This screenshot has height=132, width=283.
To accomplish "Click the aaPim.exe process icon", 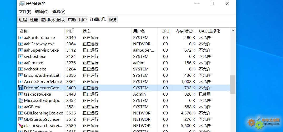I will click(x=21, y=63).
